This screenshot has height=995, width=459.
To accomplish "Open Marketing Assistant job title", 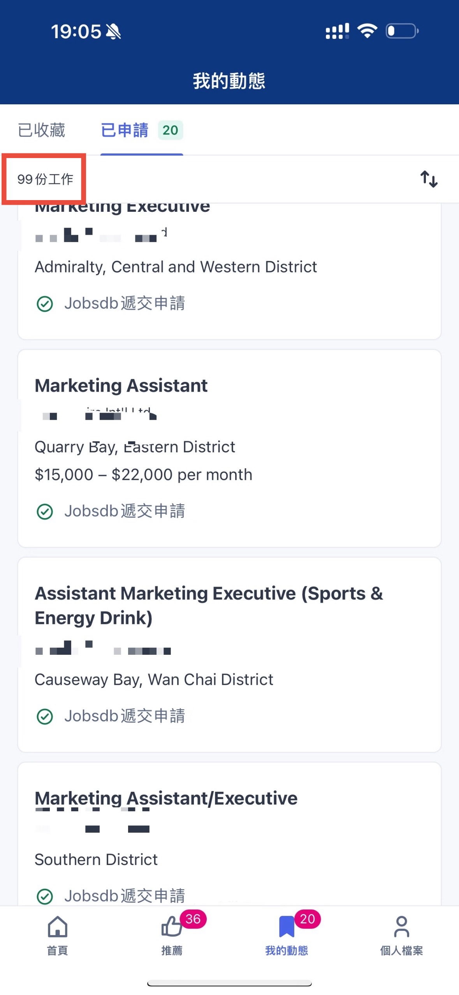I will 121,386.
